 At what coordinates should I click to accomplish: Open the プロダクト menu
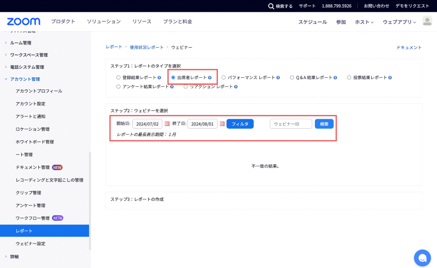[63, 22]
